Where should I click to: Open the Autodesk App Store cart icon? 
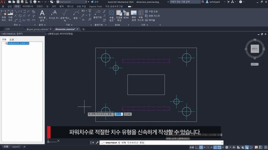coord(228,2)
